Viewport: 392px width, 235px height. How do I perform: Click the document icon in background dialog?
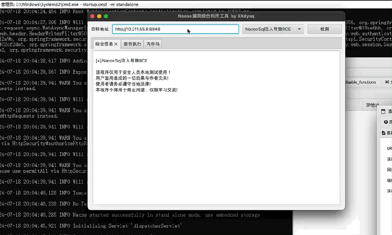tap(384, 133)
